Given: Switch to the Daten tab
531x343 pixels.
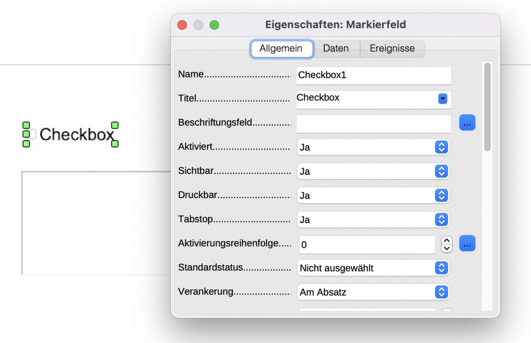Looking at the screenshot, I should pos(336,48).
